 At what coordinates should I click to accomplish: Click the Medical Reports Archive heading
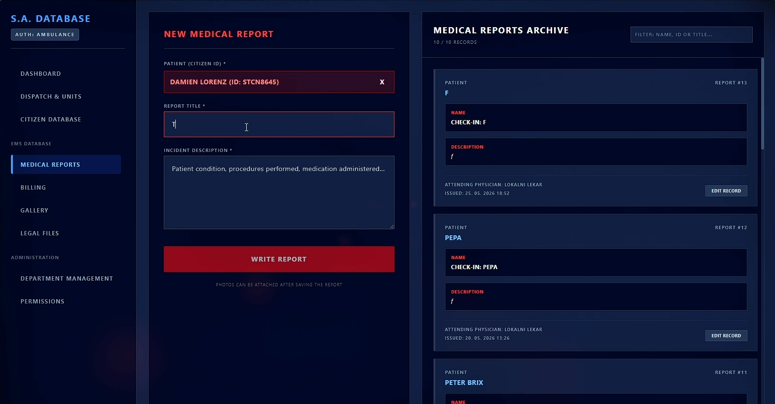[501, 30]
